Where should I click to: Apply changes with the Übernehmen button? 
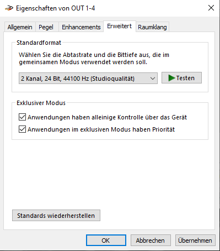tap(195, 240)
